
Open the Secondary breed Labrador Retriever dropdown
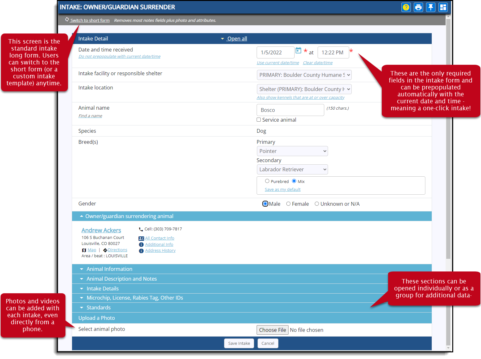[292, 169]
